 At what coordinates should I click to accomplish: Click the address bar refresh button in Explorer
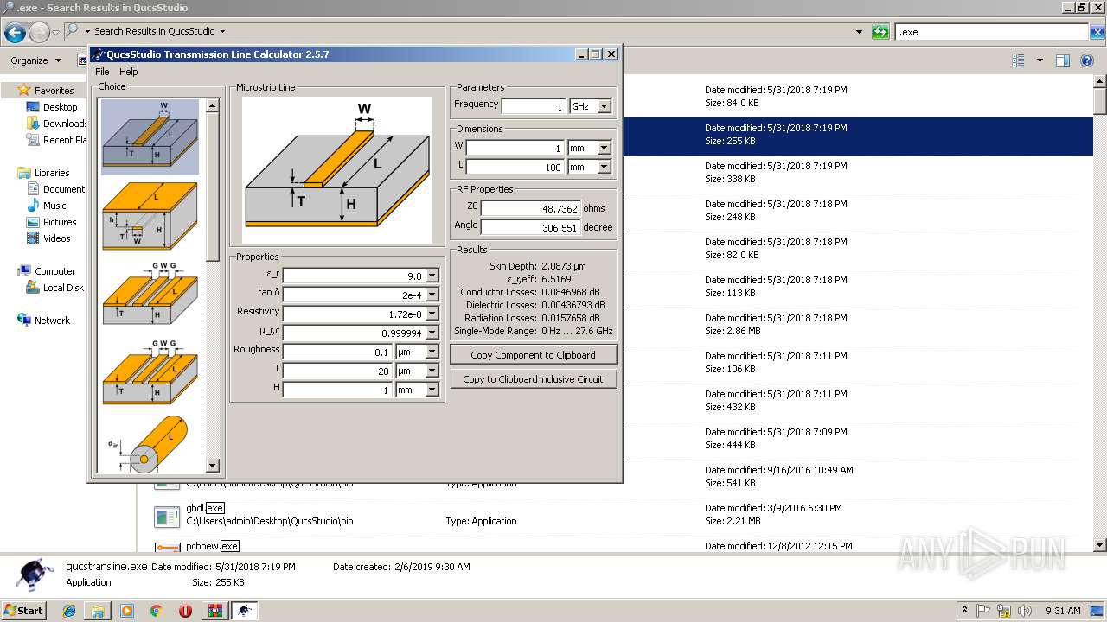pyautogui.click(x=880, y=32)
